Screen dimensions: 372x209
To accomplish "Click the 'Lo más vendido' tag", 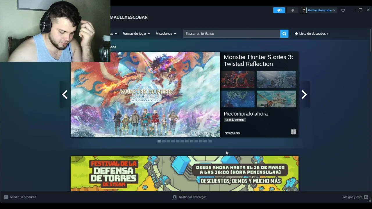I will 235,120.
